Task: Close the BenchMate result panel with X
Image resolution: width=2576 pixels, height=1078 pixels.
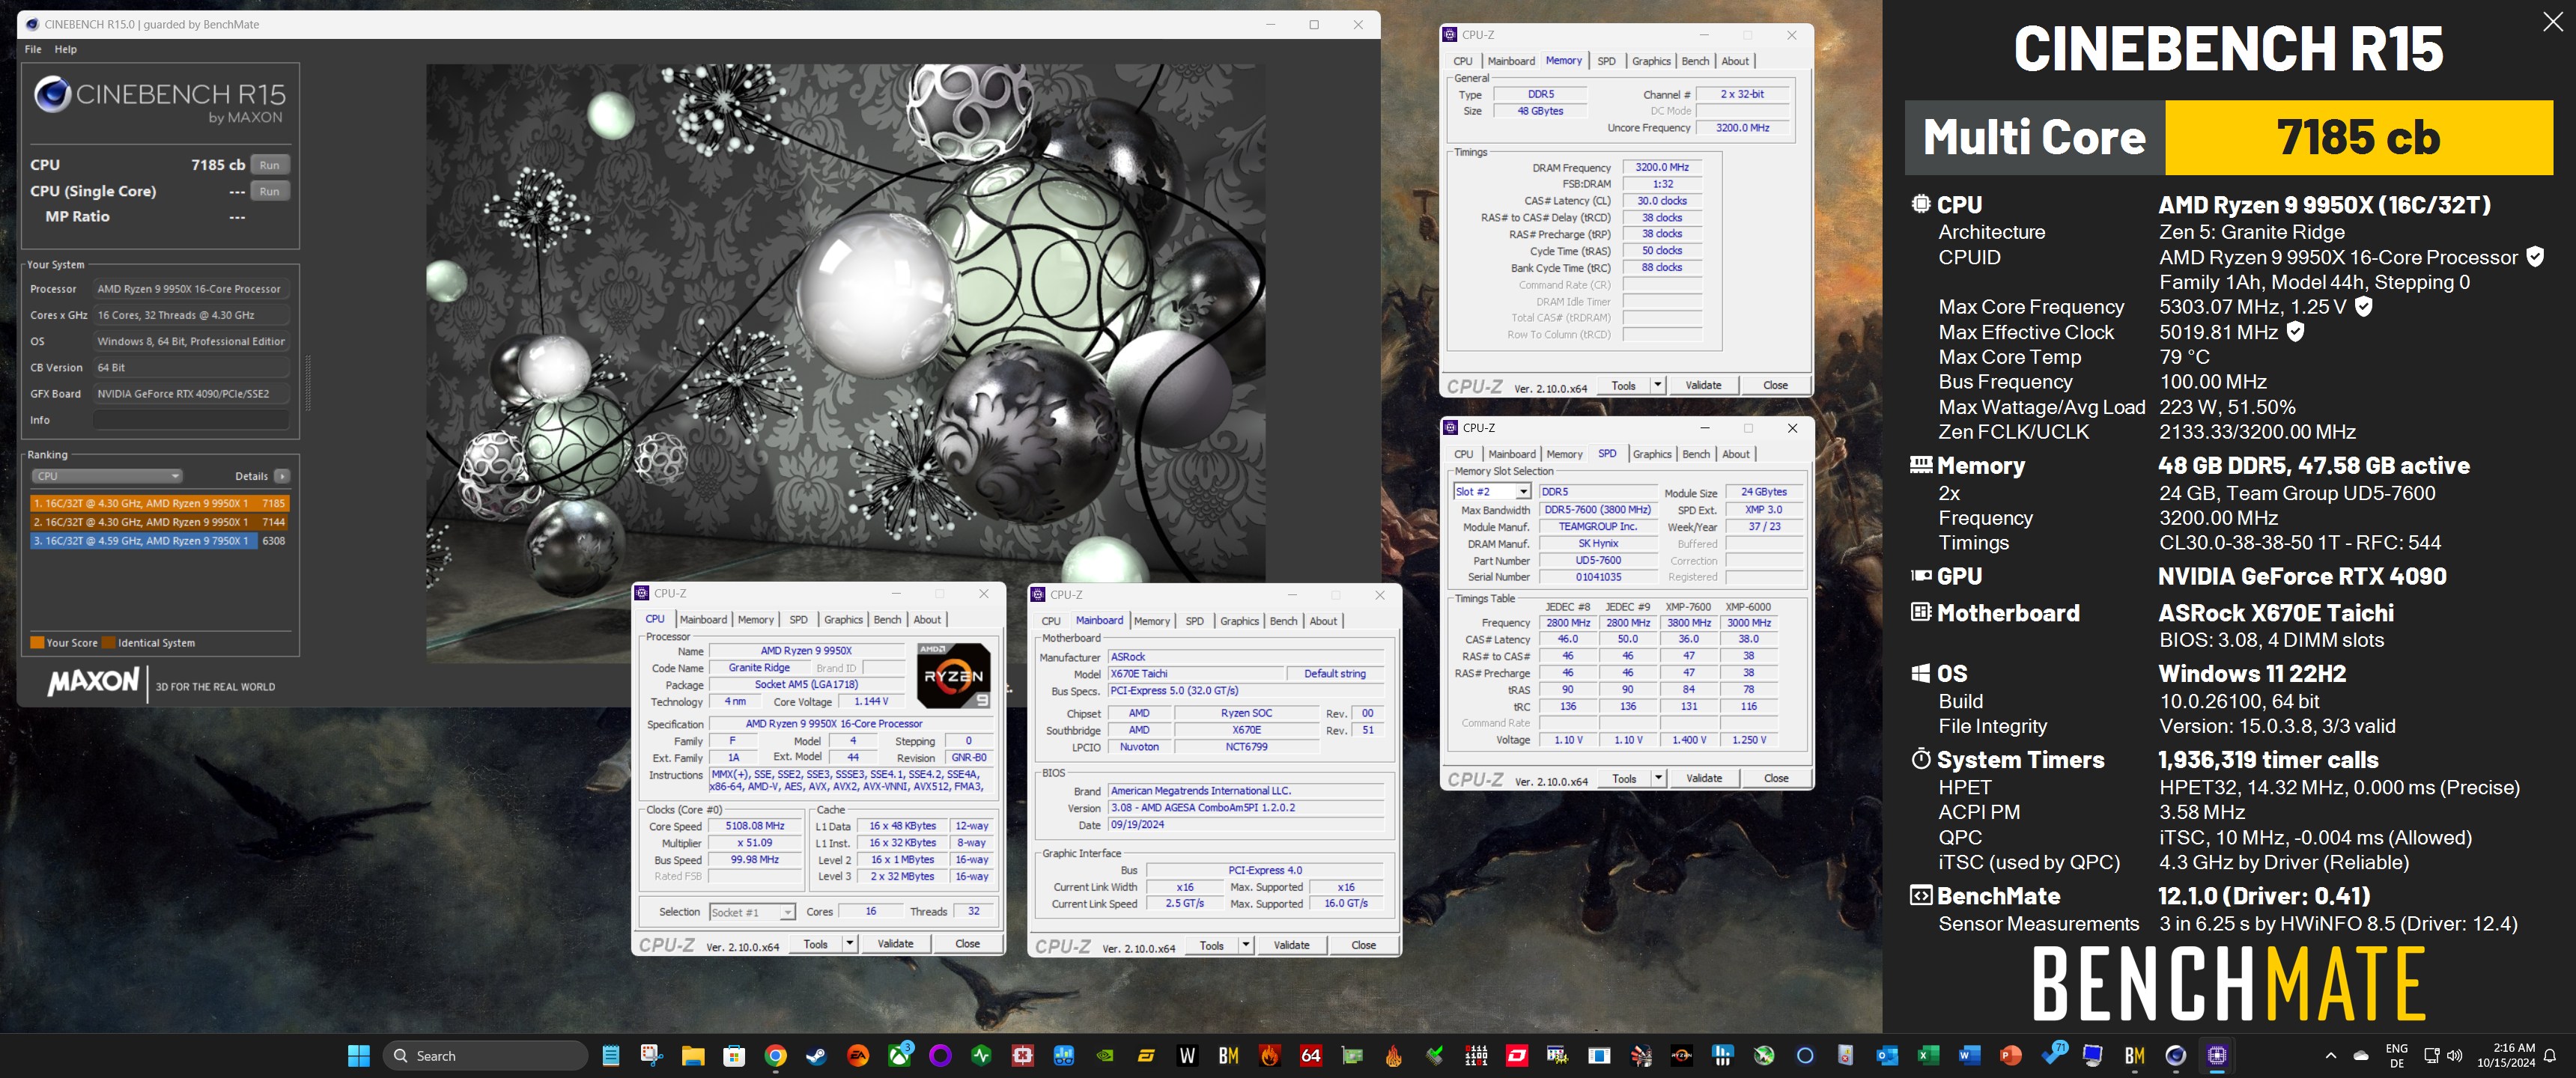Action: 2552,22
